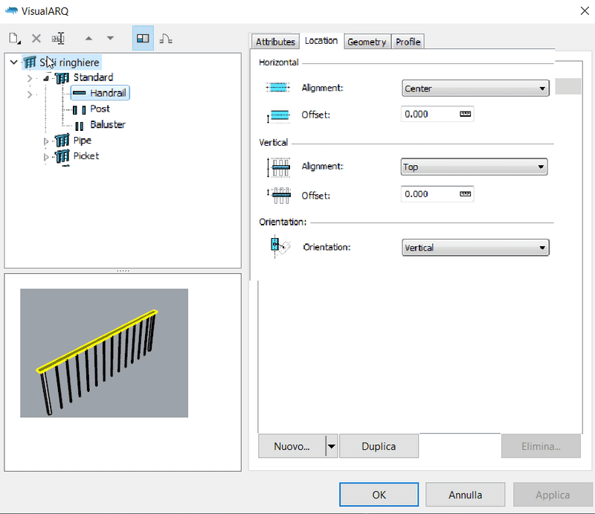Move item down with down arrow

pos(110,39)
